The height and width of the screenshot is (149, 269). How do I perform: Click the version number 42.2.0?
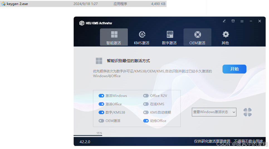pyautogui.click(x=85, y=142)
